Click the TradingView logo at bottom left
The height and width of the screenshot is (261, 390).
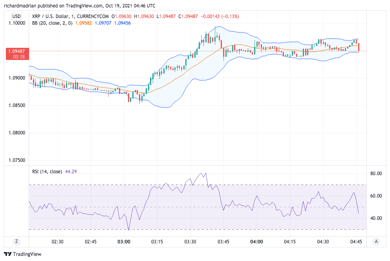pyautogui.click(x=22, y=254)
